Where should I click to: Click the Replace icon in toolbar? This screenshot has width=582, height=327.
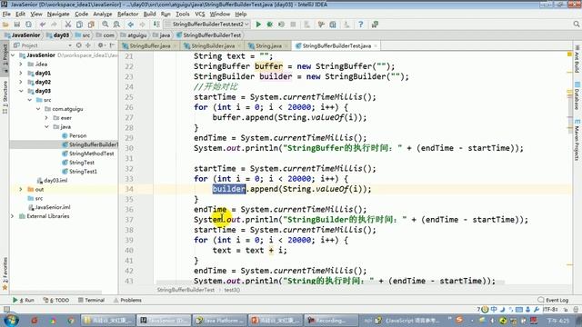(x=116, y=25)
